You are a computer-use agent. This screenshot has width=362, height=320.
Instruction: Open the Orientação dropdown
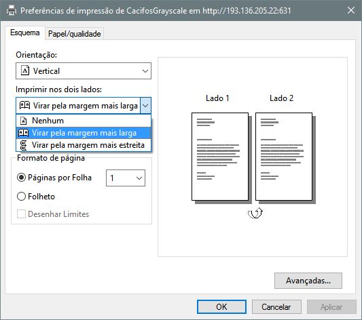84,71
